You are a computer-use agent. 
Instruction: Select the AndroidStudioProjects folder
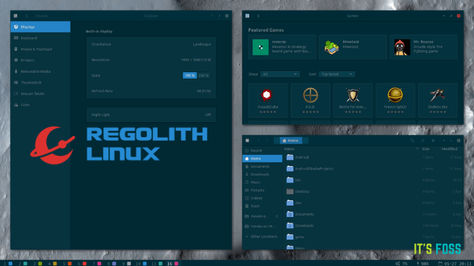[x=373, y=168]
